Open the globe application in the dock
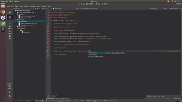Screen dimensions: 182x102 pos(3,30)
